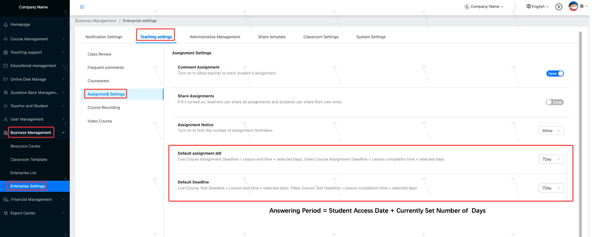The width and height of the screenshot is (599, 237).
Task: Click the Homepage house icon
Action: pyautogui.click(x=5, y=25)
